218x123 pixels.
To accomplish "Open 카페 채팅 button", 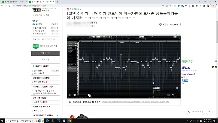I will (45, 60).
